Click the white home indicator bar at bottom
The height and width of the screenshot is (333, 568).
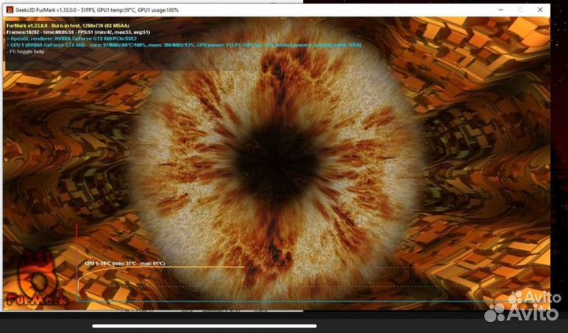tap(204, 325)
